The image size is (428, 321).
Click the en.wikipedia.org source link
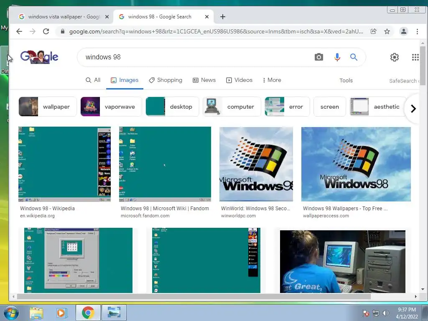pyautogui.click(x=37, y=216)
